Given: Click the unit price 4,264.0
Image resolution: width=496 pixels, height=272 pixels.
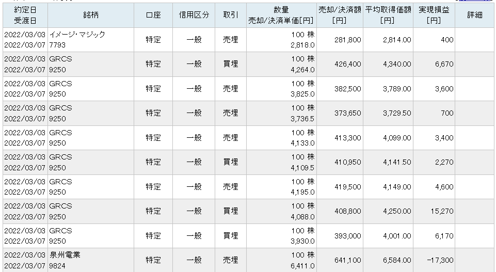Looking at the screenshot, I should click(x=303, y=70).
